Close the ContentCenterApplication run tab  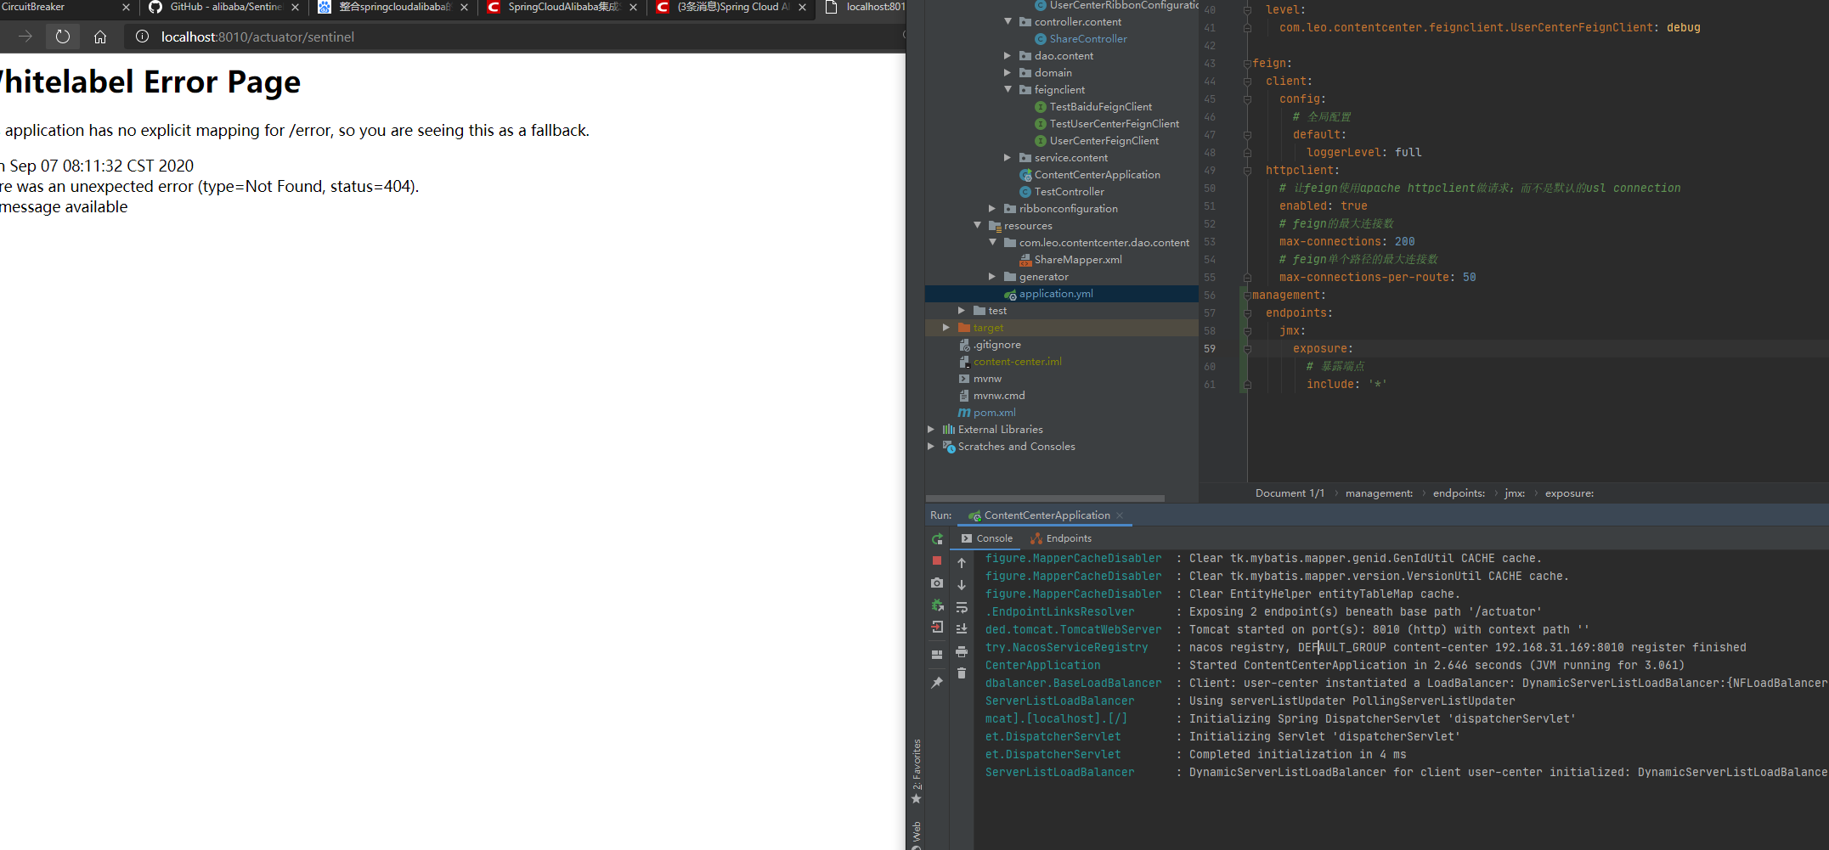1120,515
